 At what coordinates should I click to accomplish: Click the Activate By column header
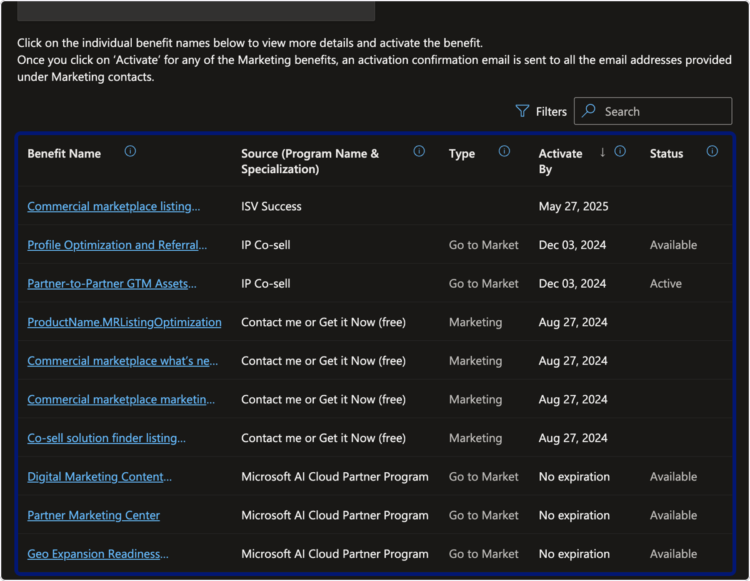click(561, 161)
